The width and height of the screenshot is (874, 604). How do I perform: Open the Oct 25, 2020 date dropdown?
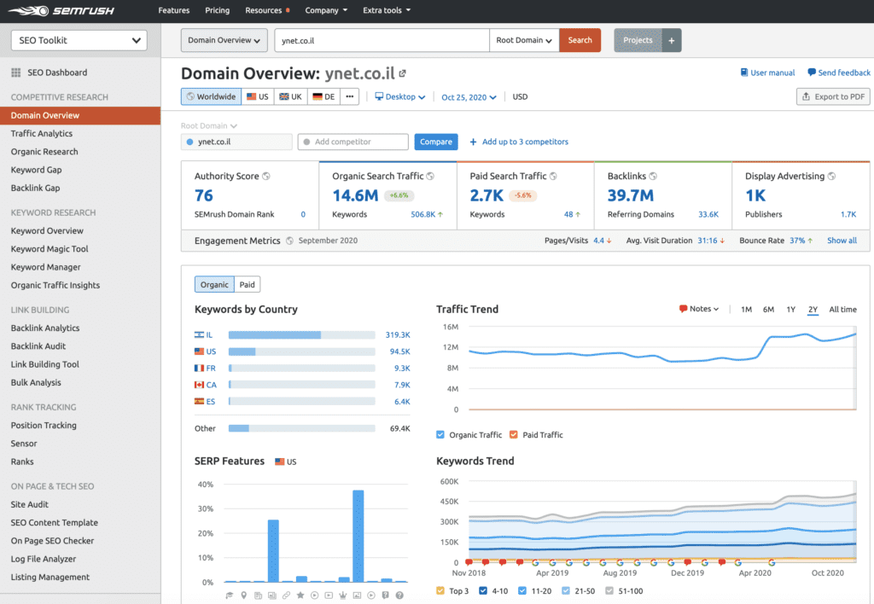click(x=469, y=97)
